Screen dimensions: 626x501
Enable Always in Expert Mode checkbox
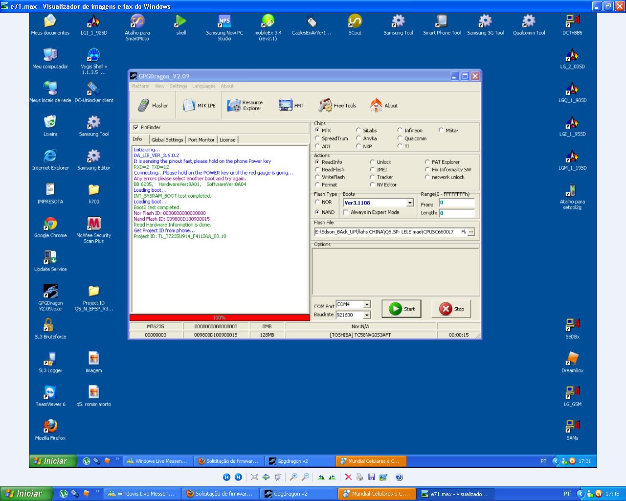(346, 212)
